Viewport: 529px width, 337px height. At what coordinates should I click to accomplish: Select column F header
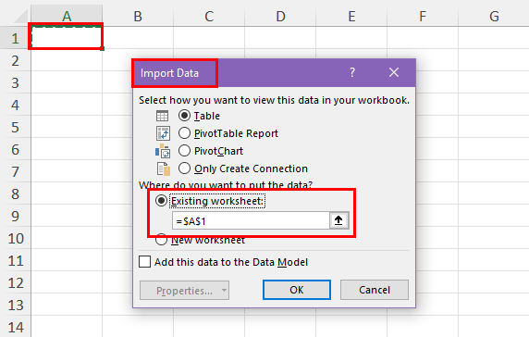click(x=423, y=16)
